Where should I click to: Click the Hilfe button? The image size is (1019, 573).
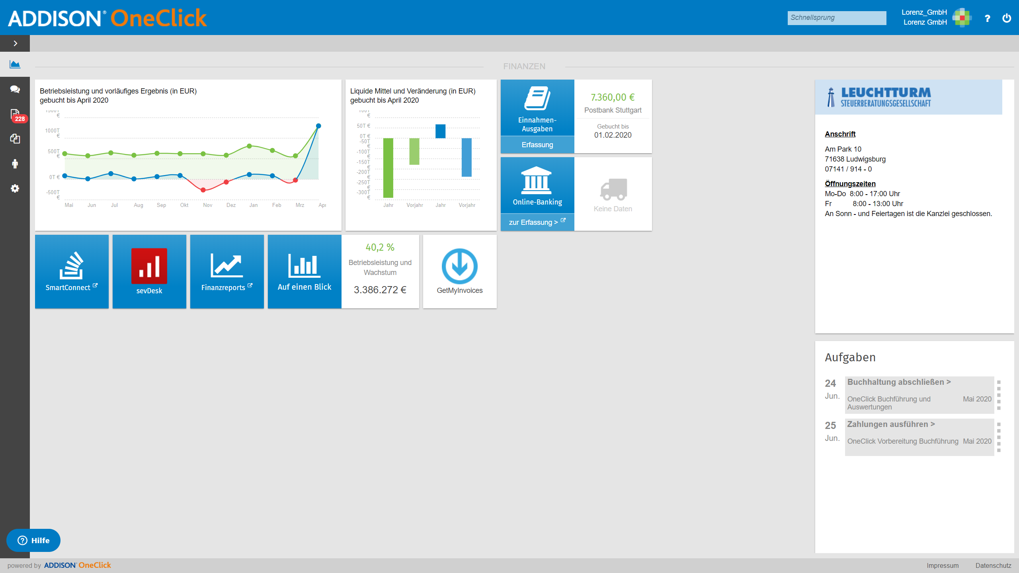pyautogui.click(x=33, y=540)
